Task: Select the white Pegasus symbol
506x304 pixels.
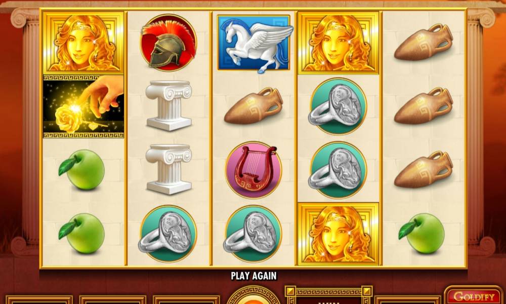Action: tap(255, 44)
